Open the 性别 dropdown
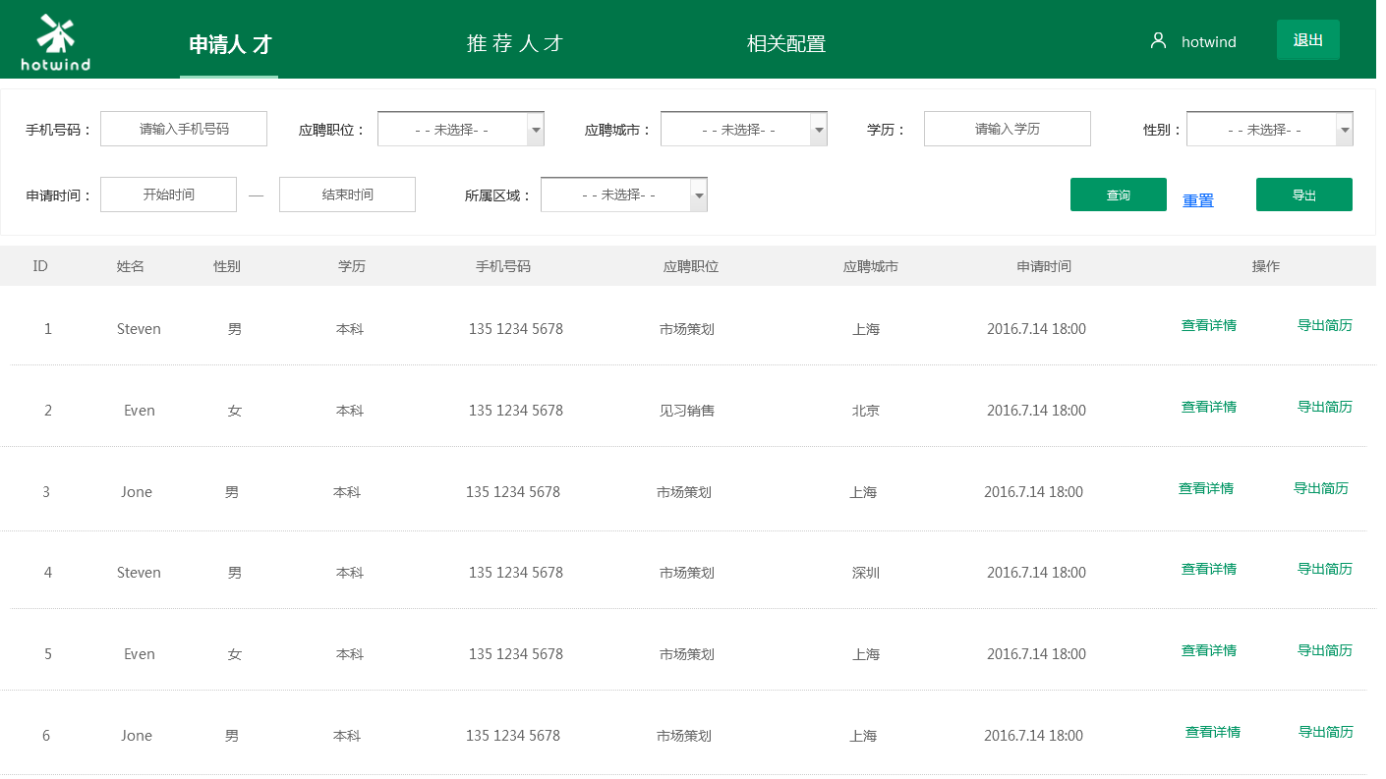 pos(1270,129)
